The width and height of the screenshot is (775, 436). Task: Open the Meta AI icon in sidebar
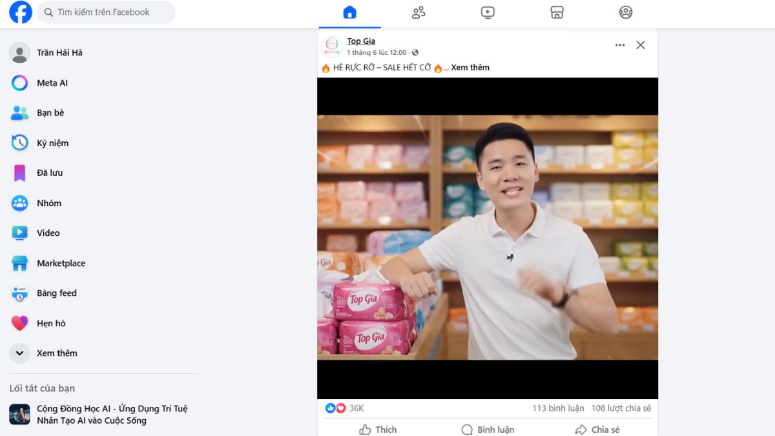19,83
